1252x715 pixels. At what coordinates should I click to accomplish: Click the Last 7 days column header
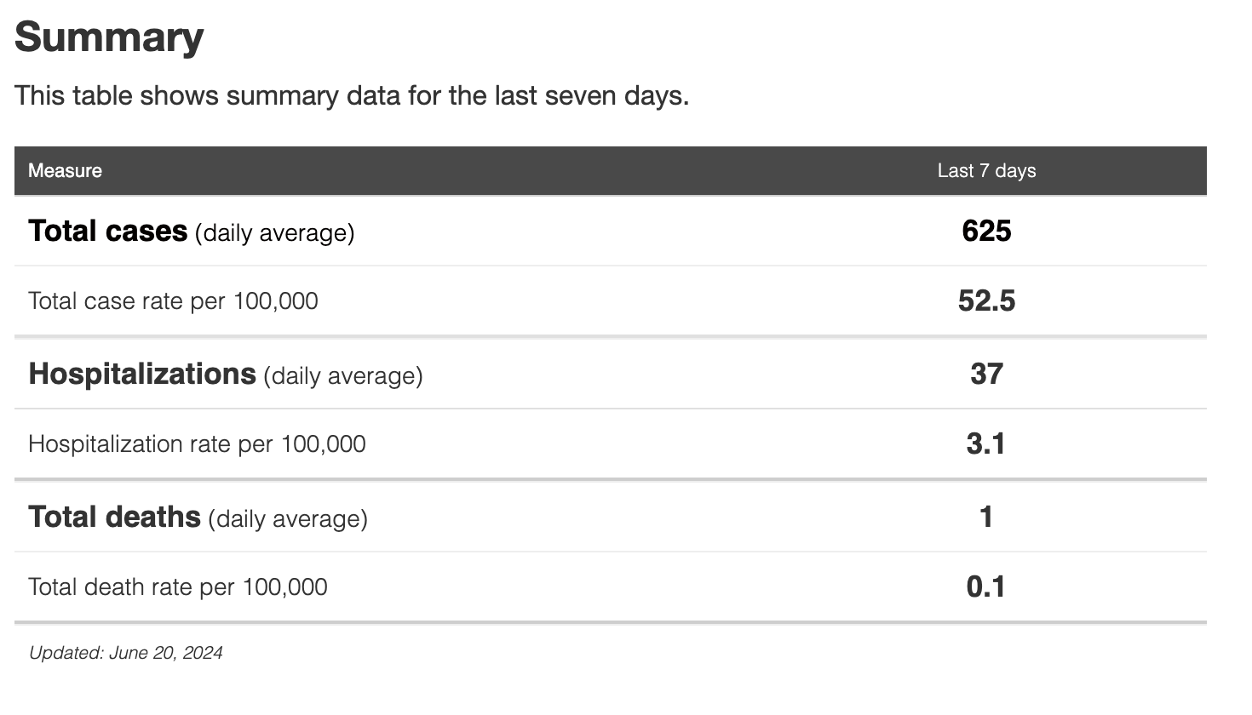[x=986, y=170]
